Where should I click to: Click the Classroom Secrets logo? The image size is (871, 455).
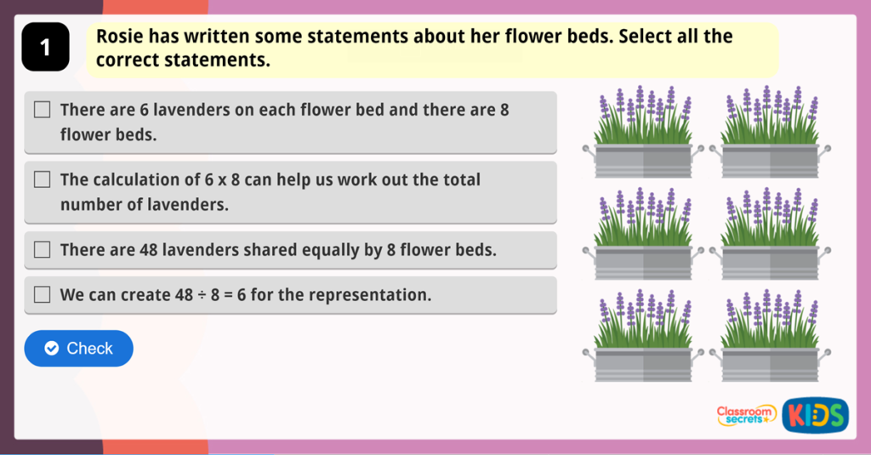[x=745, y=415]
